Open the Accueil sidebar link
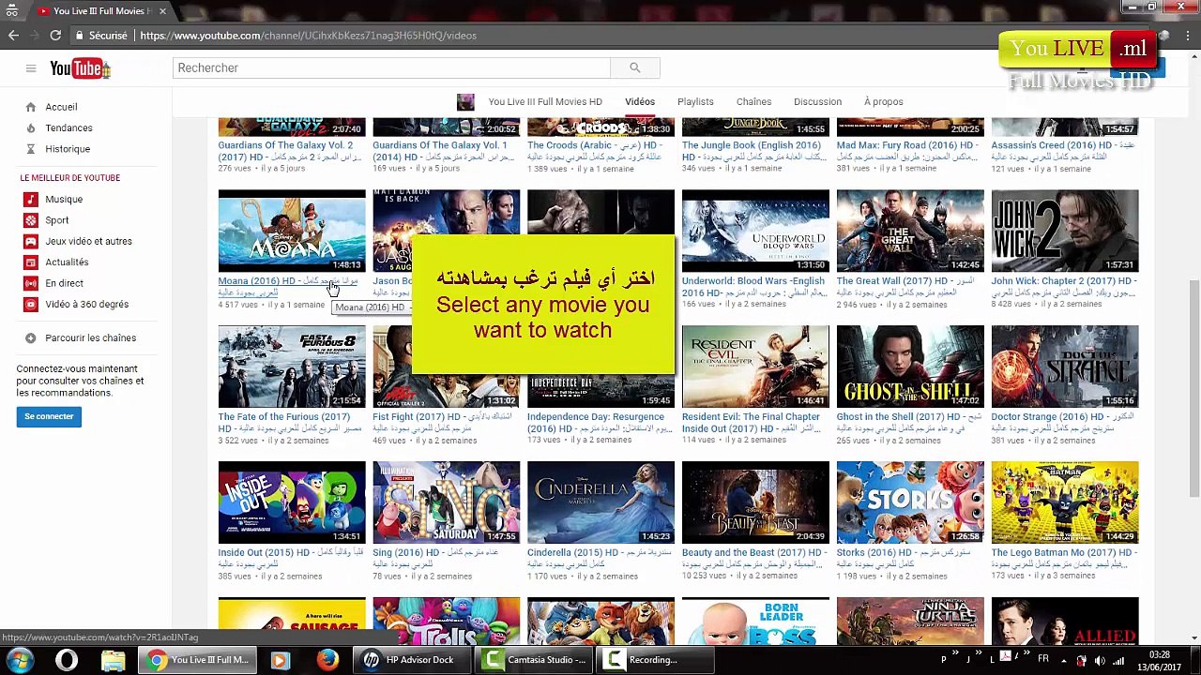Screen dimensions: 1201x675 (x=61, y=107)
